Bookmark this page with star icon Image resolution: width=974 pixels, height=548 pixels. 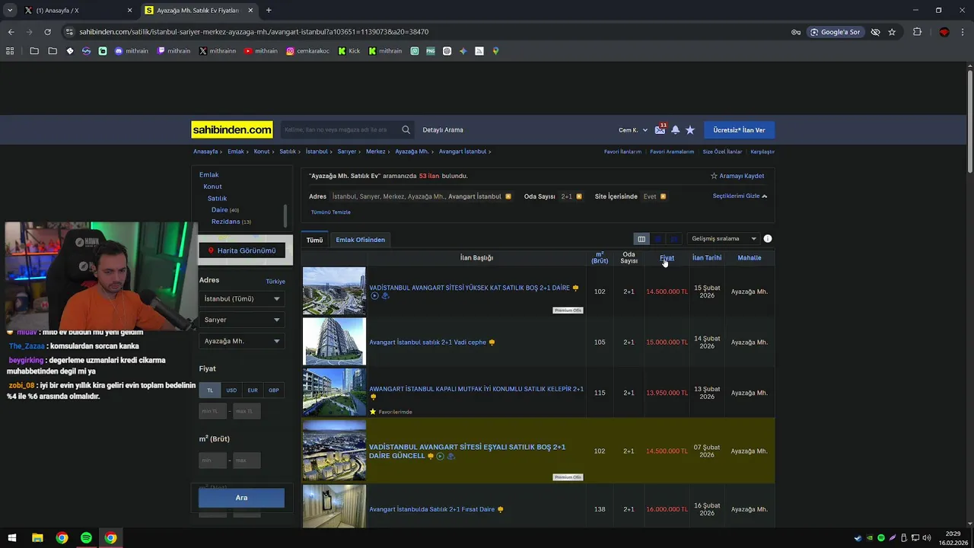pyautogui.click(x=892, y=32)
